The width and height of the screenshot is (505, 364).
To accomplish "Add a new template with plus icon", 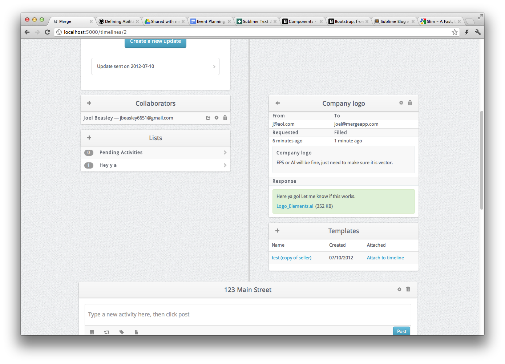I will 277,231.
